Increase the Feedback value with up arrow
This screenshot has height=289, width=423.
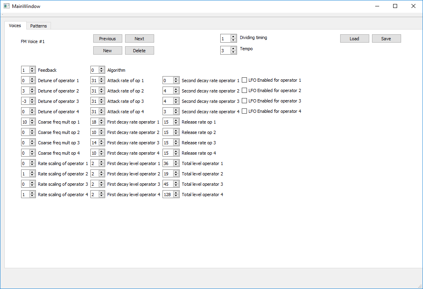pyautogui.click(x=32, y=68)
